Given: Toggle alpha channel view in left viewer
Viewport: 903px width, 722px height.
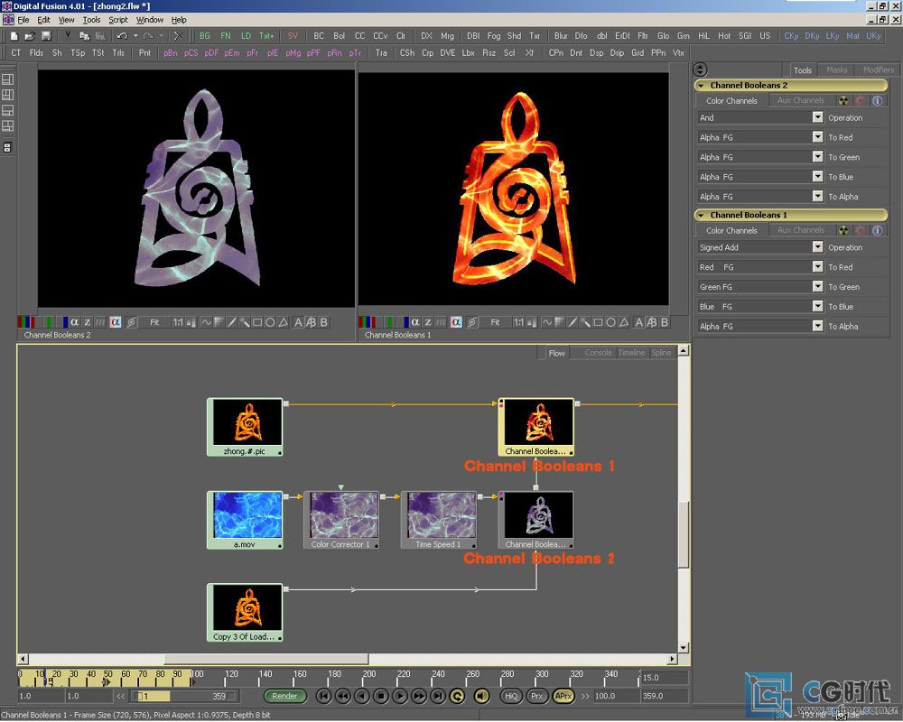Looking at the screenshot, I should pos(74,322).
